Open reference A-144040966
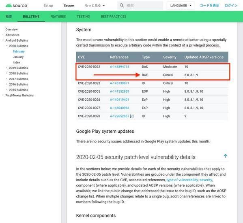This screenshot has height=223, width=243. point(120,108)
